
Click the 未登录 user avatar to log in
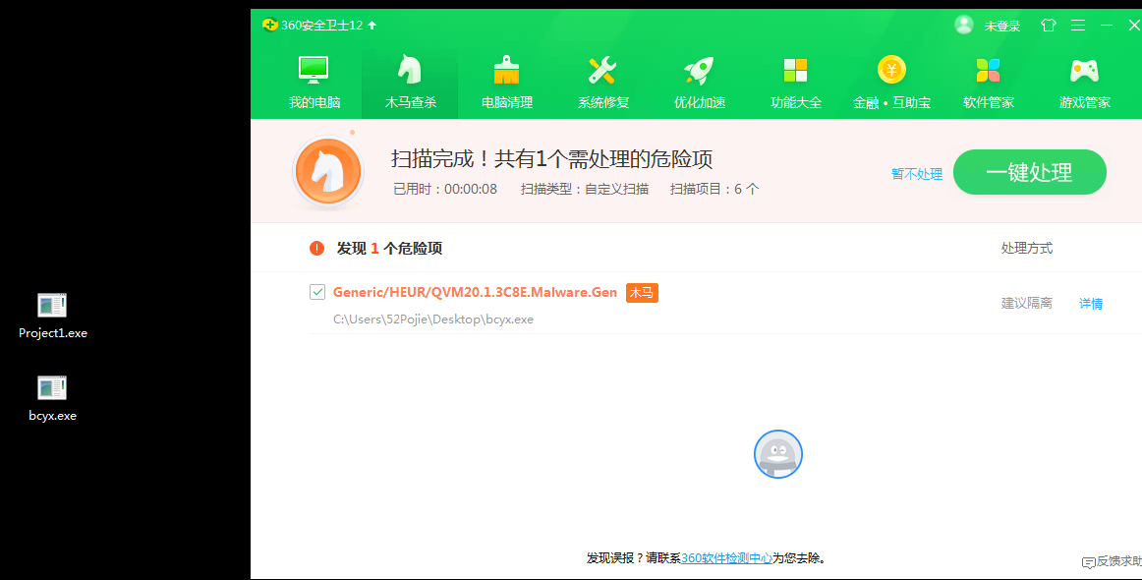tap(964, 24)
